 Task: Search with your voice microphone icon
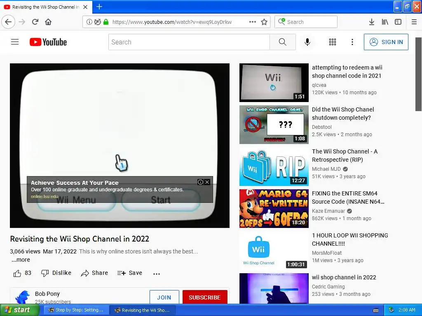(x=307, y=42)
